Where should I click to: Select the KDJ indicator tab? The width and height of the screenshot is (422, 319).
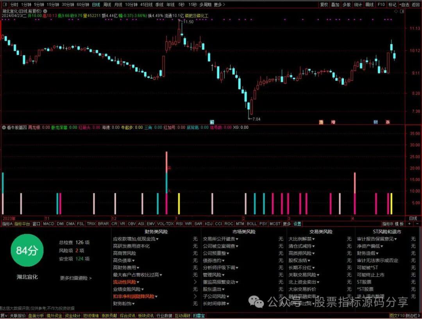coord(209,224)
